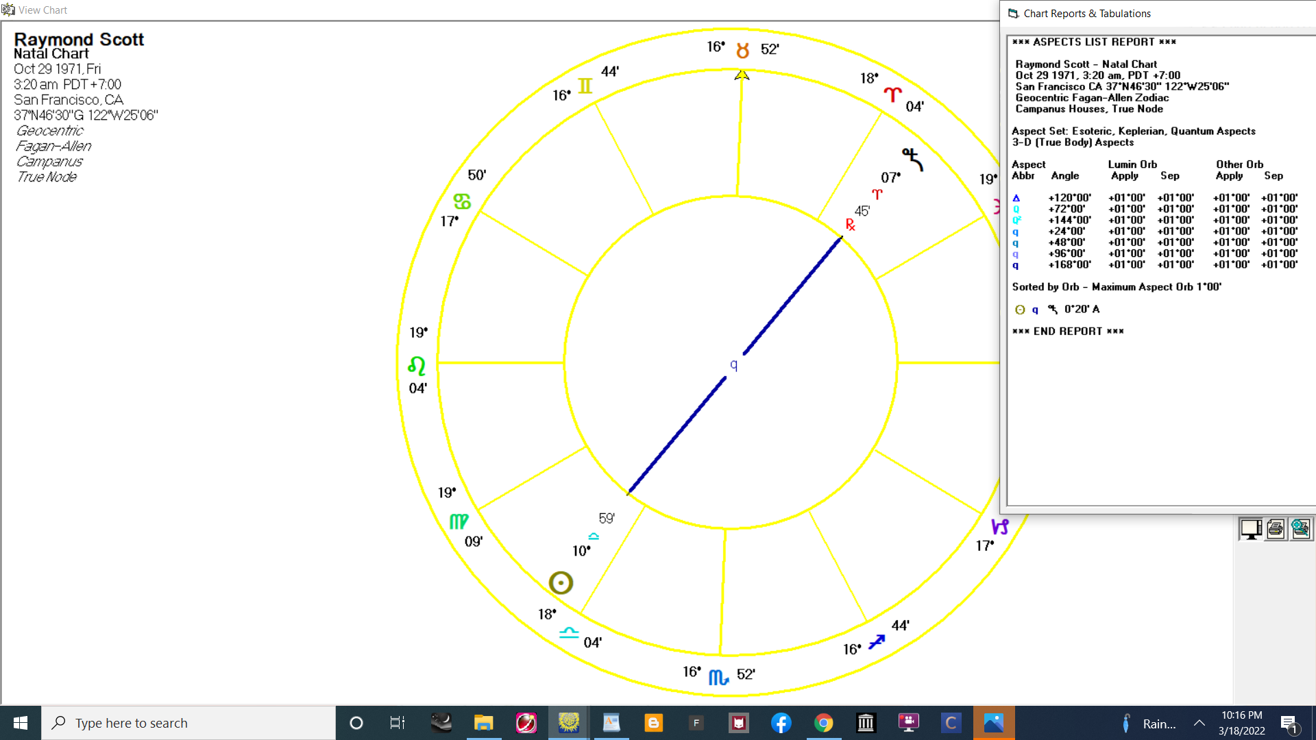This screenshot has height=740, width=1316.
Task: Open print preview magnifier icon
Action: [x=1300, y=529]
